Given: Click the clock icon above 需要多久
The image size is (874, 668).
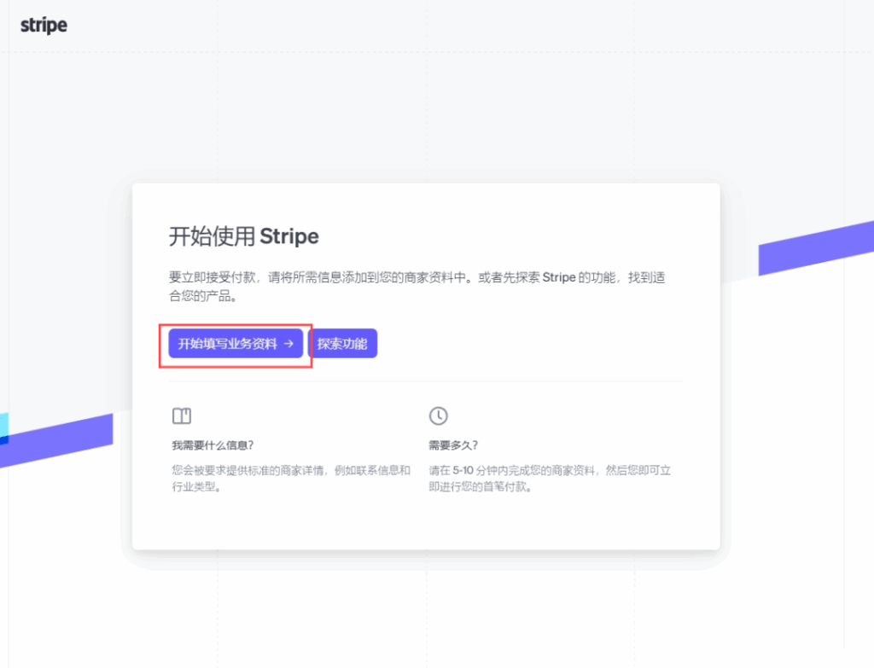Looking at the screenshot, I should [x=438, y=415].
